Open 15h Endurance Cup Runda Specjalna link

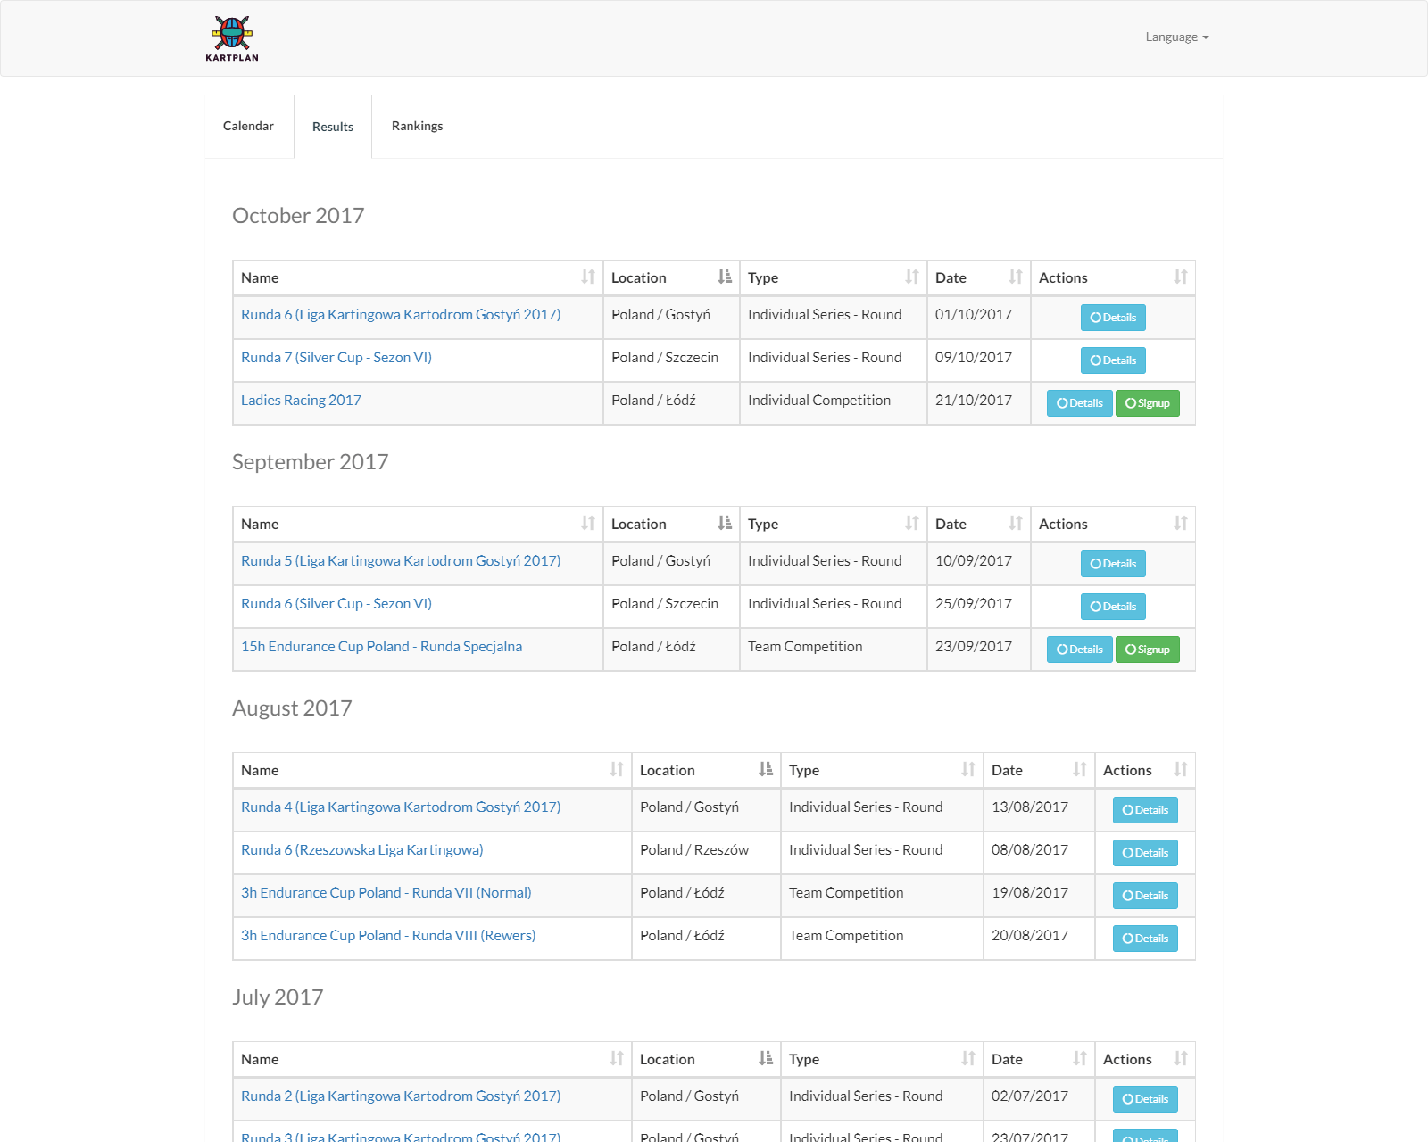point(381,647)
